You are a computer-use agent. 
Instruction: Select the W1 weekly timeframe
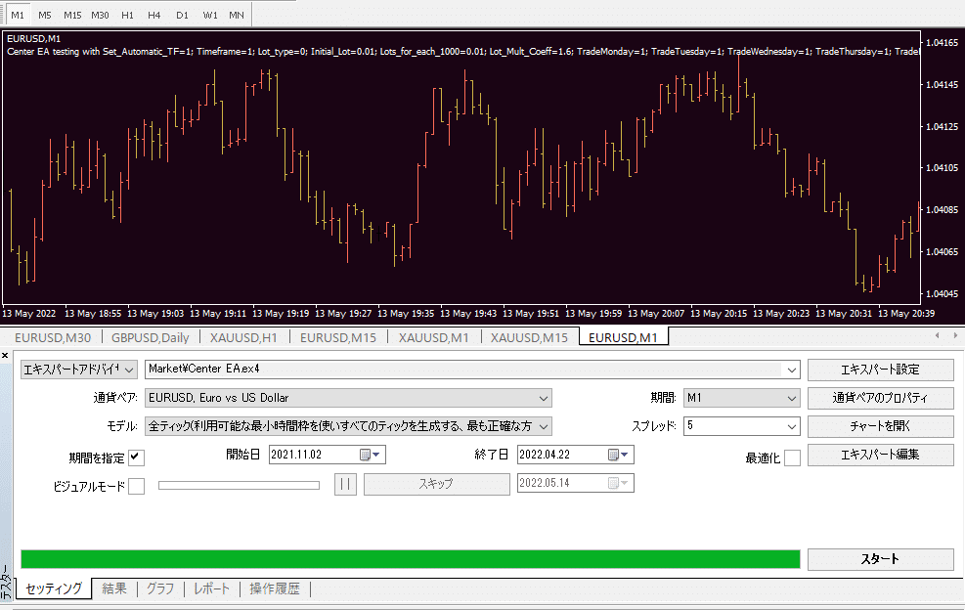208,15
